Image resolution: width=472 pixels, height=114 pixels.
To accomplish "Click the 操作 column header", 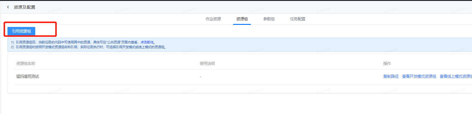I will pyautogui.click(x=387, y=63).
